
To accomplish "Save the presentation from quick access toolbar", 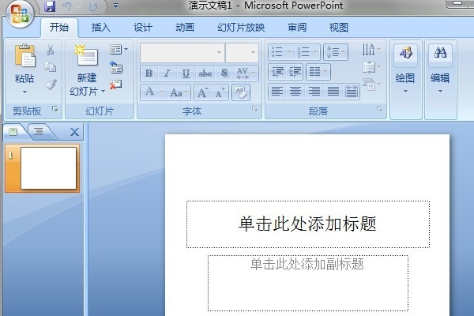I will coord(50,6).
